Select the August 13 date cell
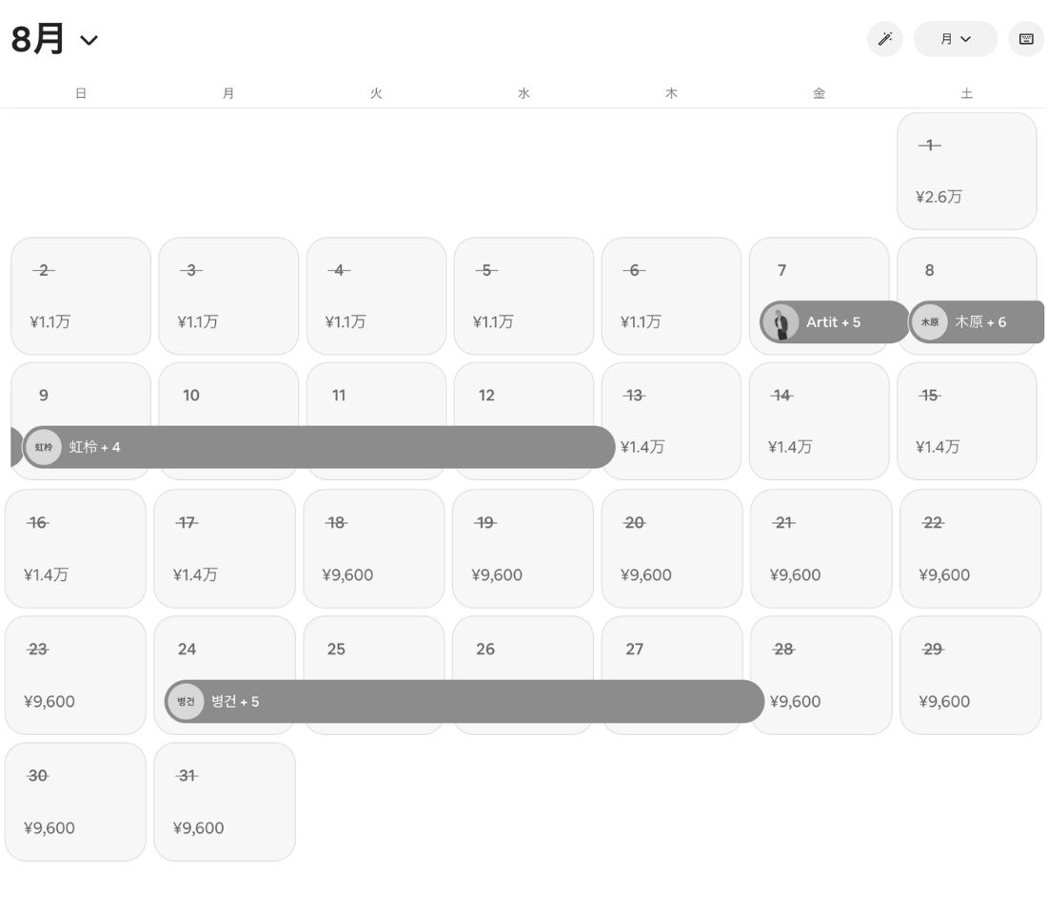The width and height of the screenshot is (1047, 913). pyautogui.click(x=671, y=421)
